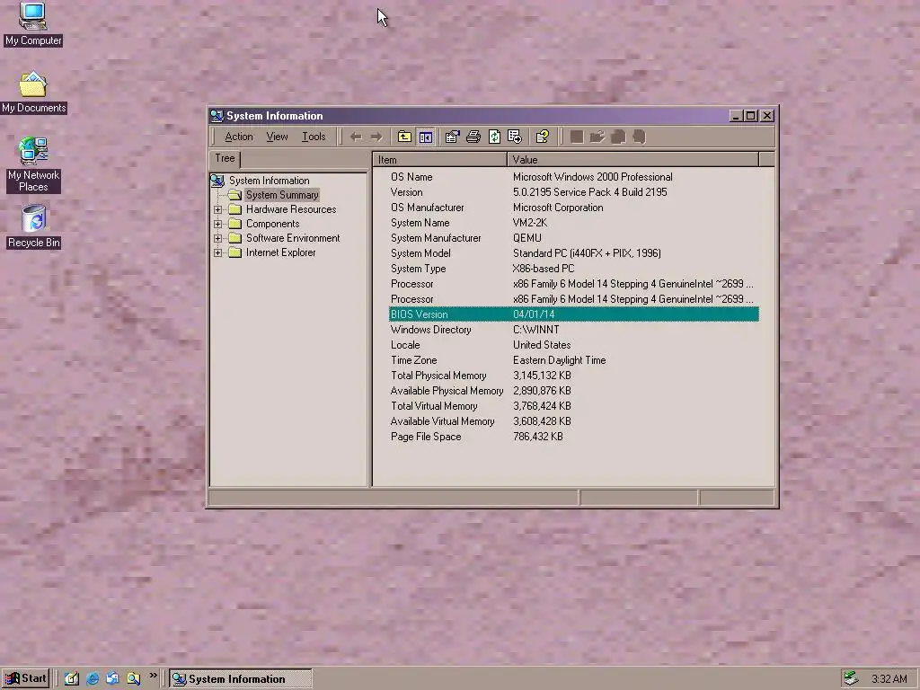The width and height of the screenshot is (920, 690).
Task: Open My Documents desktop icon
Action: pyautogui.click(x=33, y=93)
